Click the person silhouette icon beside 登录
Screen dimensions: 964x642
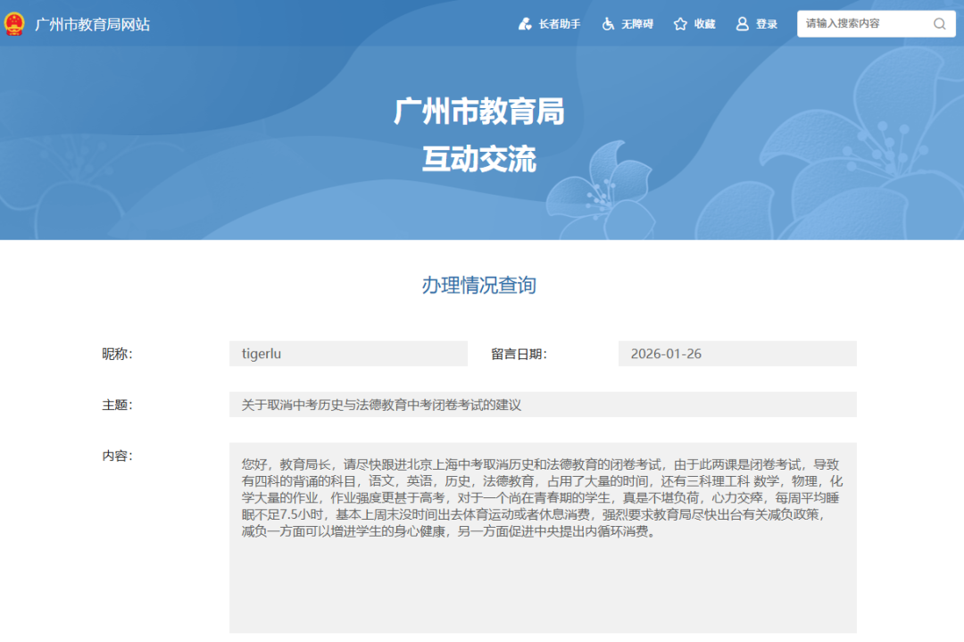tap(741, 23)
